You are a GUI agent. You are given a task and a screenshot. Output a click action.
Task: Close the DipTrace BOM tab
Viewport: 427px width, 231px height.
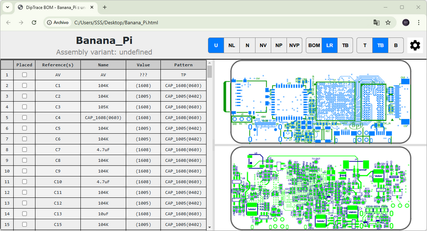92,7
